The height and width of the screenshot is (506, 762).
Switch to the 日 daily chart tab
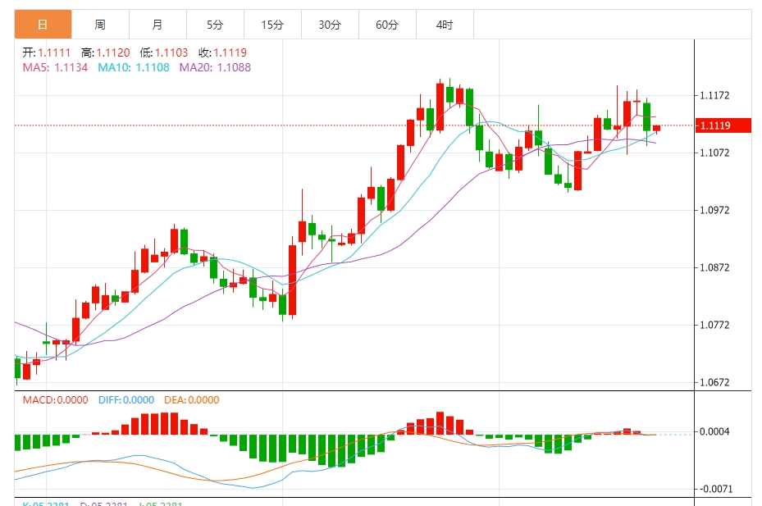(x=43, y=25)
